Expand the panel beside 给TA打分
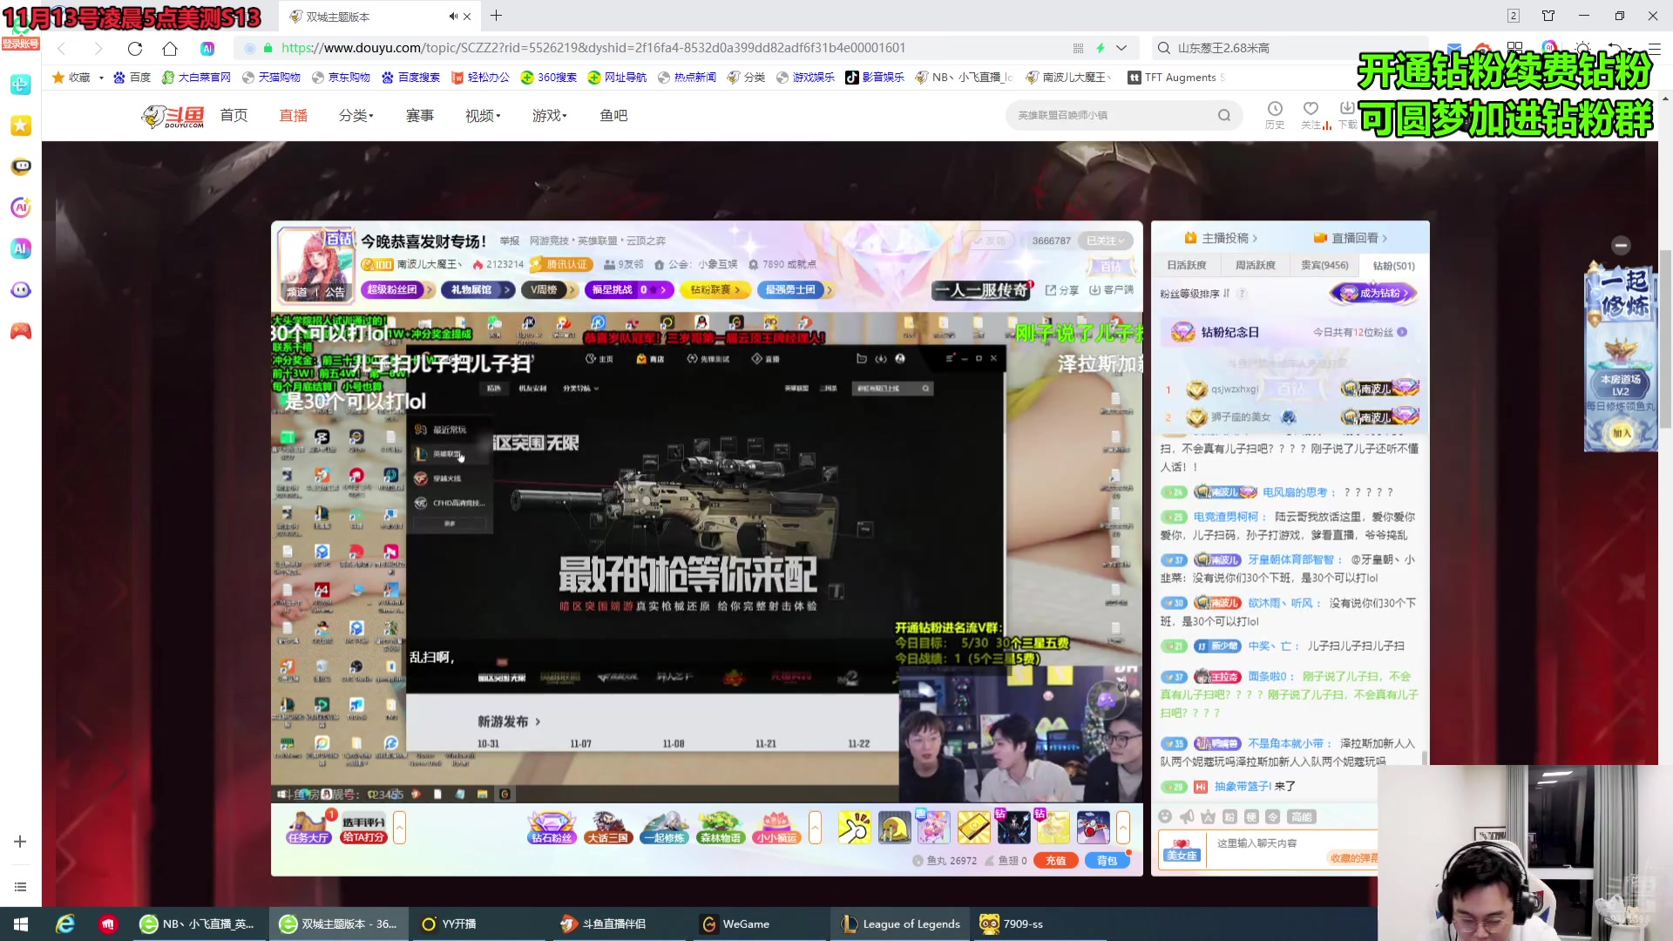 point(399,828)
